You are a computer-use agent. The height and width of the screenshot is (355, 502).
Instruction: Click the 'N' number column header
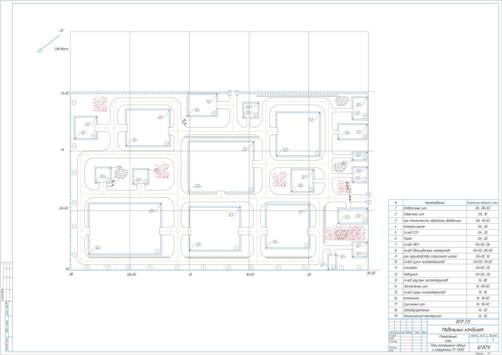tap(396, 203)
